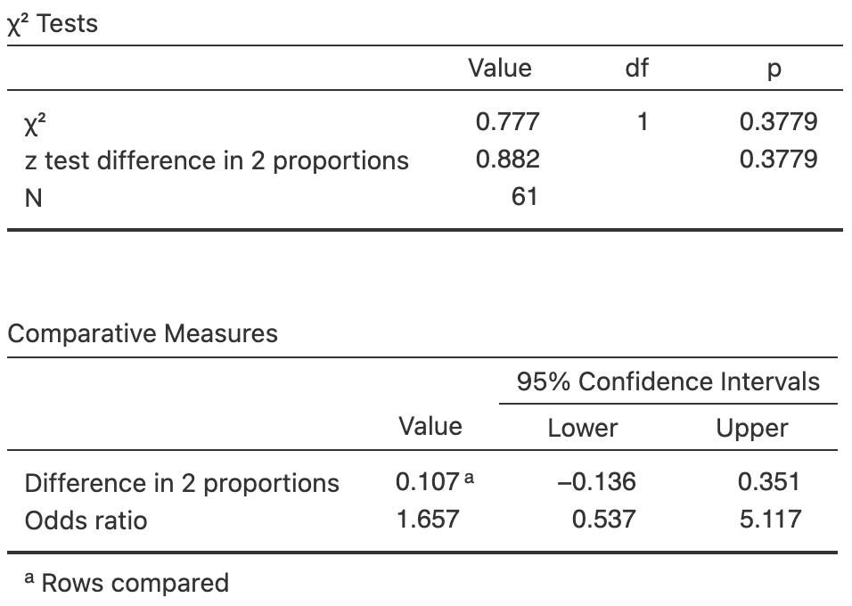Image resolution: width=852 pixels, height=606 pixels.
Task: Select the N value 61
Action: (x=524, y=197)
